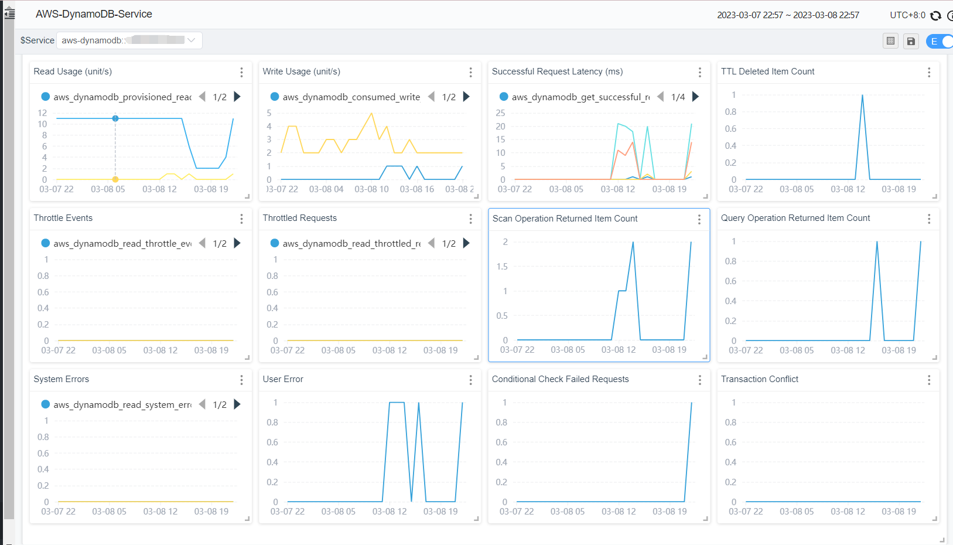Click the grid layout icon button
This screenshot has height=545, width=953.
tap(890, 41)
